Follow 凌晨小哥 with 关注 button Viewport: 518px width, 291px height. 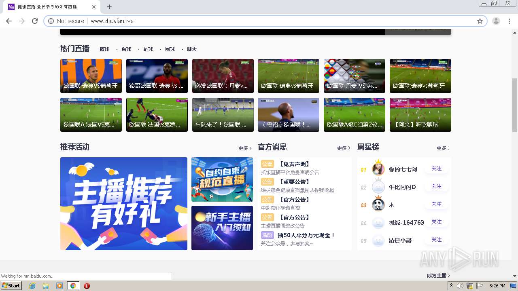pos(436,240)
